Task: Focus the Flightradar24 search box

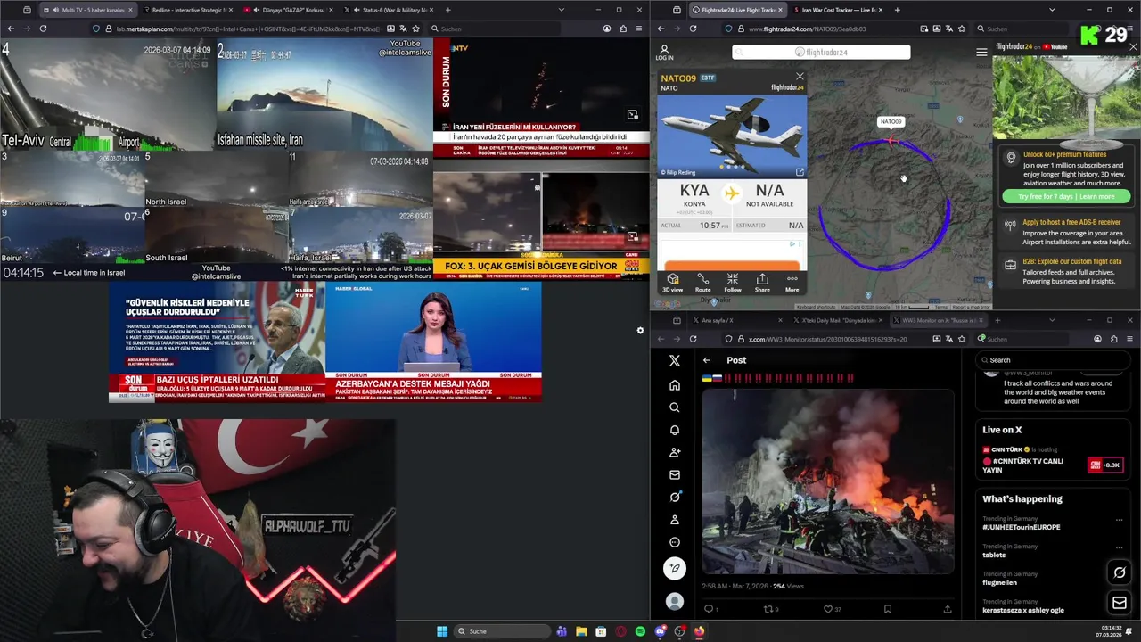Action: (x=821, y=53)
